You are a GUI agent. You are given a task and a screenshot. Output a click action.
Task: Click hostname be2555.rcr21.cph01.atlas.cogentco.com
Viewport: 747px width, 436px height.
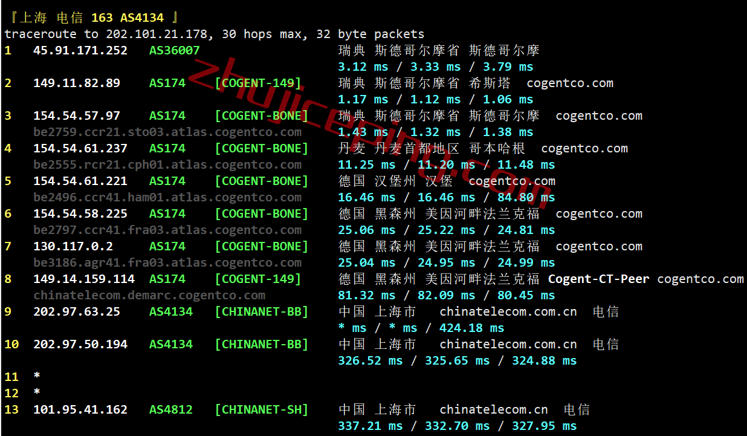pyautogui.click(x=167, y=164)
